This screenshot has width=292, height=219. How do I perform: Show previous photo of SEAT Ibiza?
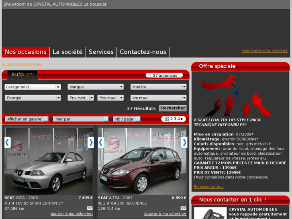click(8, 142)
